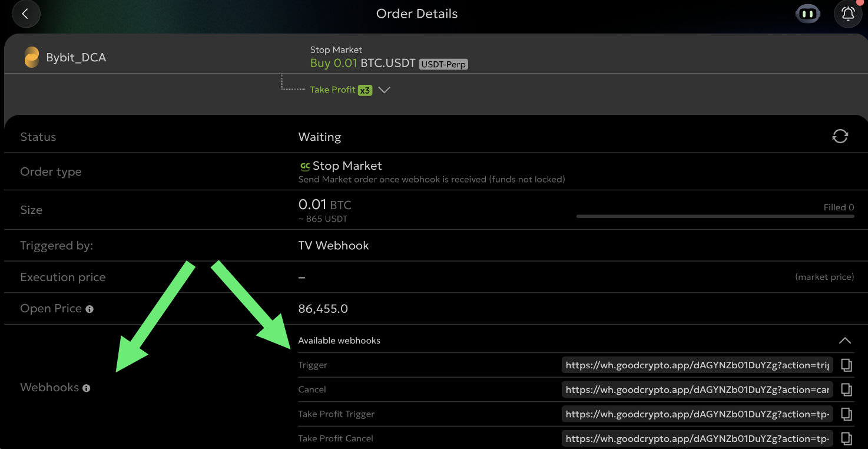The width and height of the screenshot is (868, 449).
Task: Click the Take Profit label
Action: [333, 90]
